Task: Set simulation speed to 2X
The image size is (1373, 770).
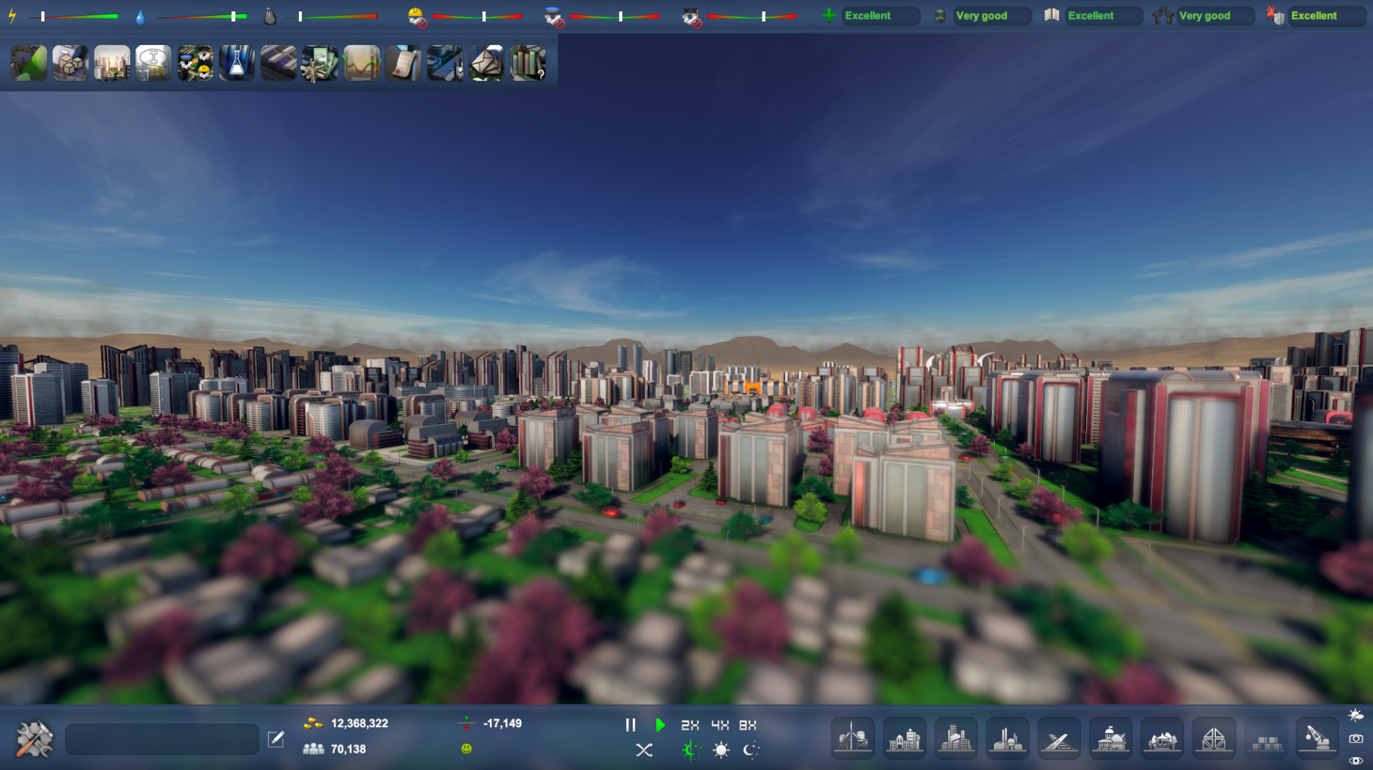Action: pyautogui.click(x=690, y=725)
